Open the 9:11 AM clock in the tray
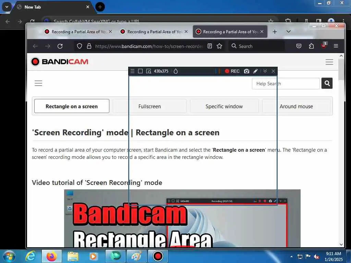The image size is (351, 263). pyautogui.click(x=334, y=256)
